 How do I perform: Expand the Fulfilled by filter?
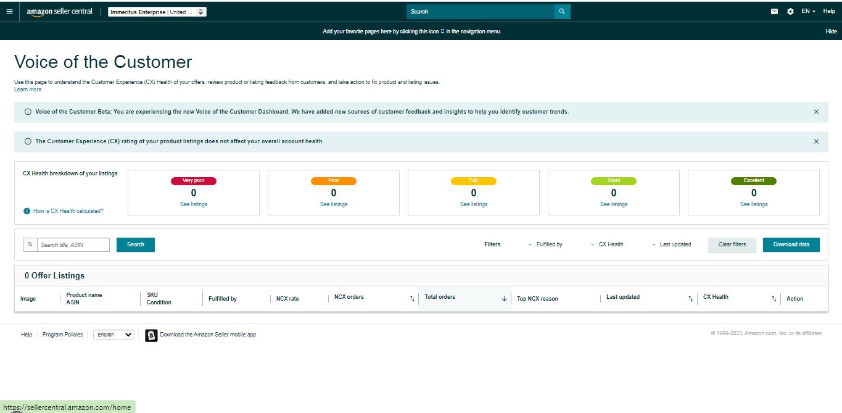(545, 244)
